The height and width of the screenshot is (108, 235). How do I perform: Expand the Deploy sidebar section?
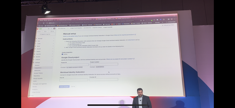pos(44,52)
